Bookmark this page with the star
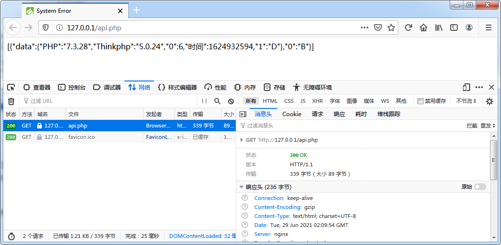 (x=391, y=27)
